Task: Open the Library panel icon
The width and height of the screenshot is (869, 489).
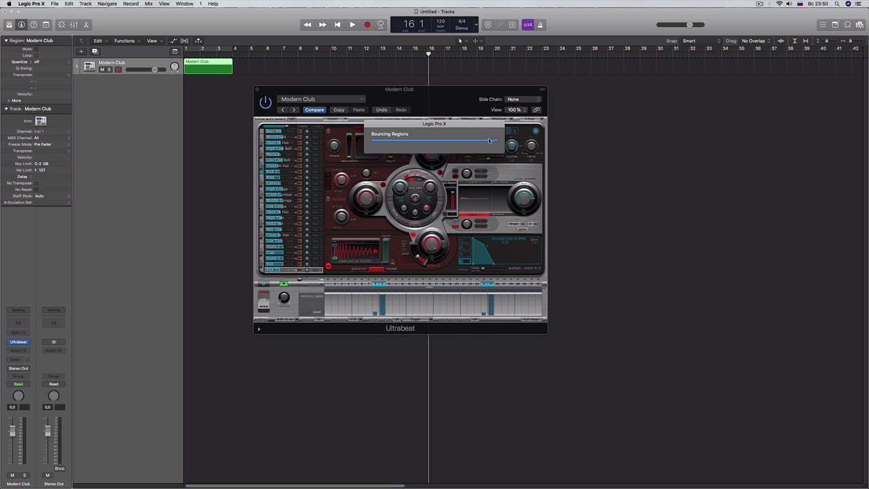Action: [9, 25]
